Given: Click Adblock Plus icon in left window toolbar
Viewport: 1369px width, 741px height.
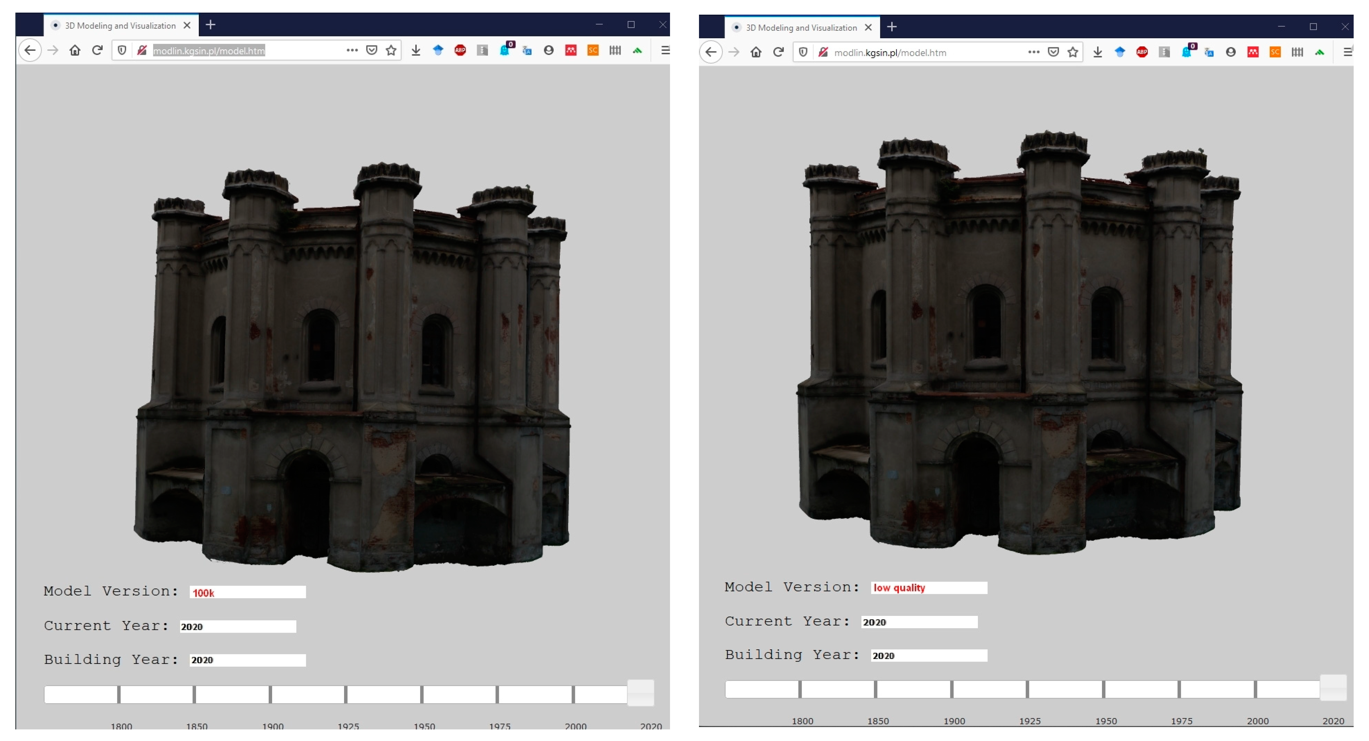Looking at the screenshot, I should pyautogui.click(x=460, y=50).
